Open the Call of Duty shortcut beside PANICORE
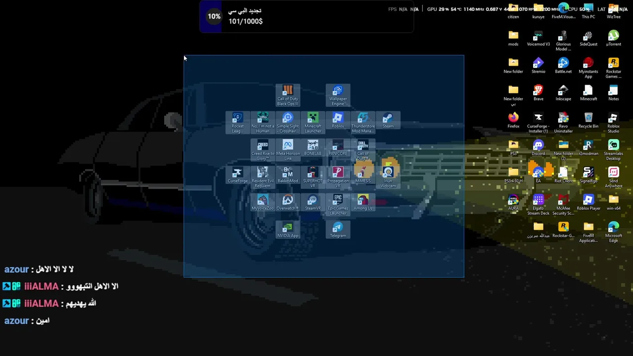Screen dimensions: 633x356 coord(363,150)
